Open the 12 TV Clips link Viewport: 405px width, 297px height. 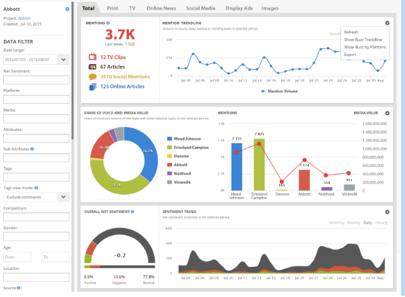113,57
